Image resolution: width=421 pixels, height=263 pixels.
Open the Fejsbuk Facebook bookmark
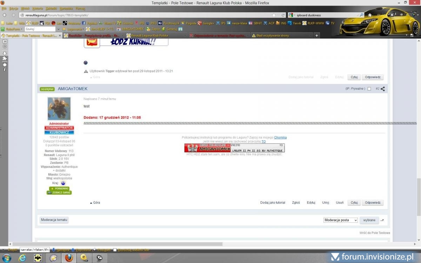pos(89,23)
